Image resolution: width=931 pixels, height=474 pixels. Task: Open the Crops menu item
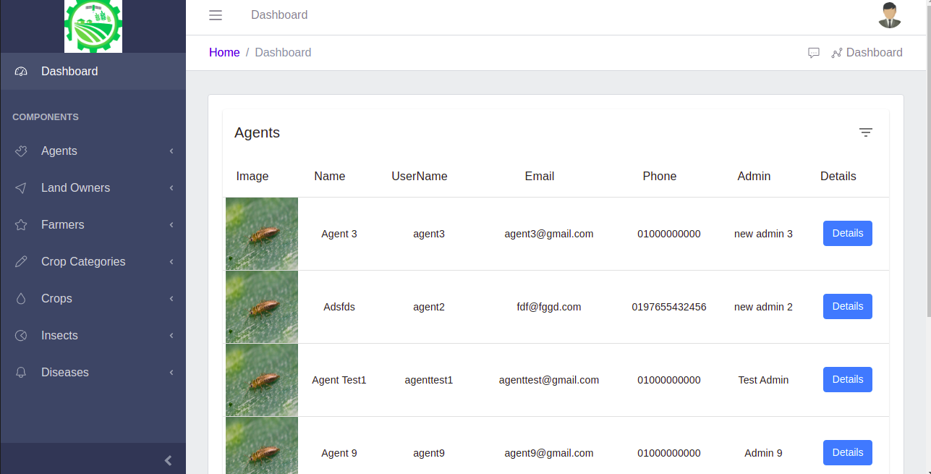click(56, 299)
